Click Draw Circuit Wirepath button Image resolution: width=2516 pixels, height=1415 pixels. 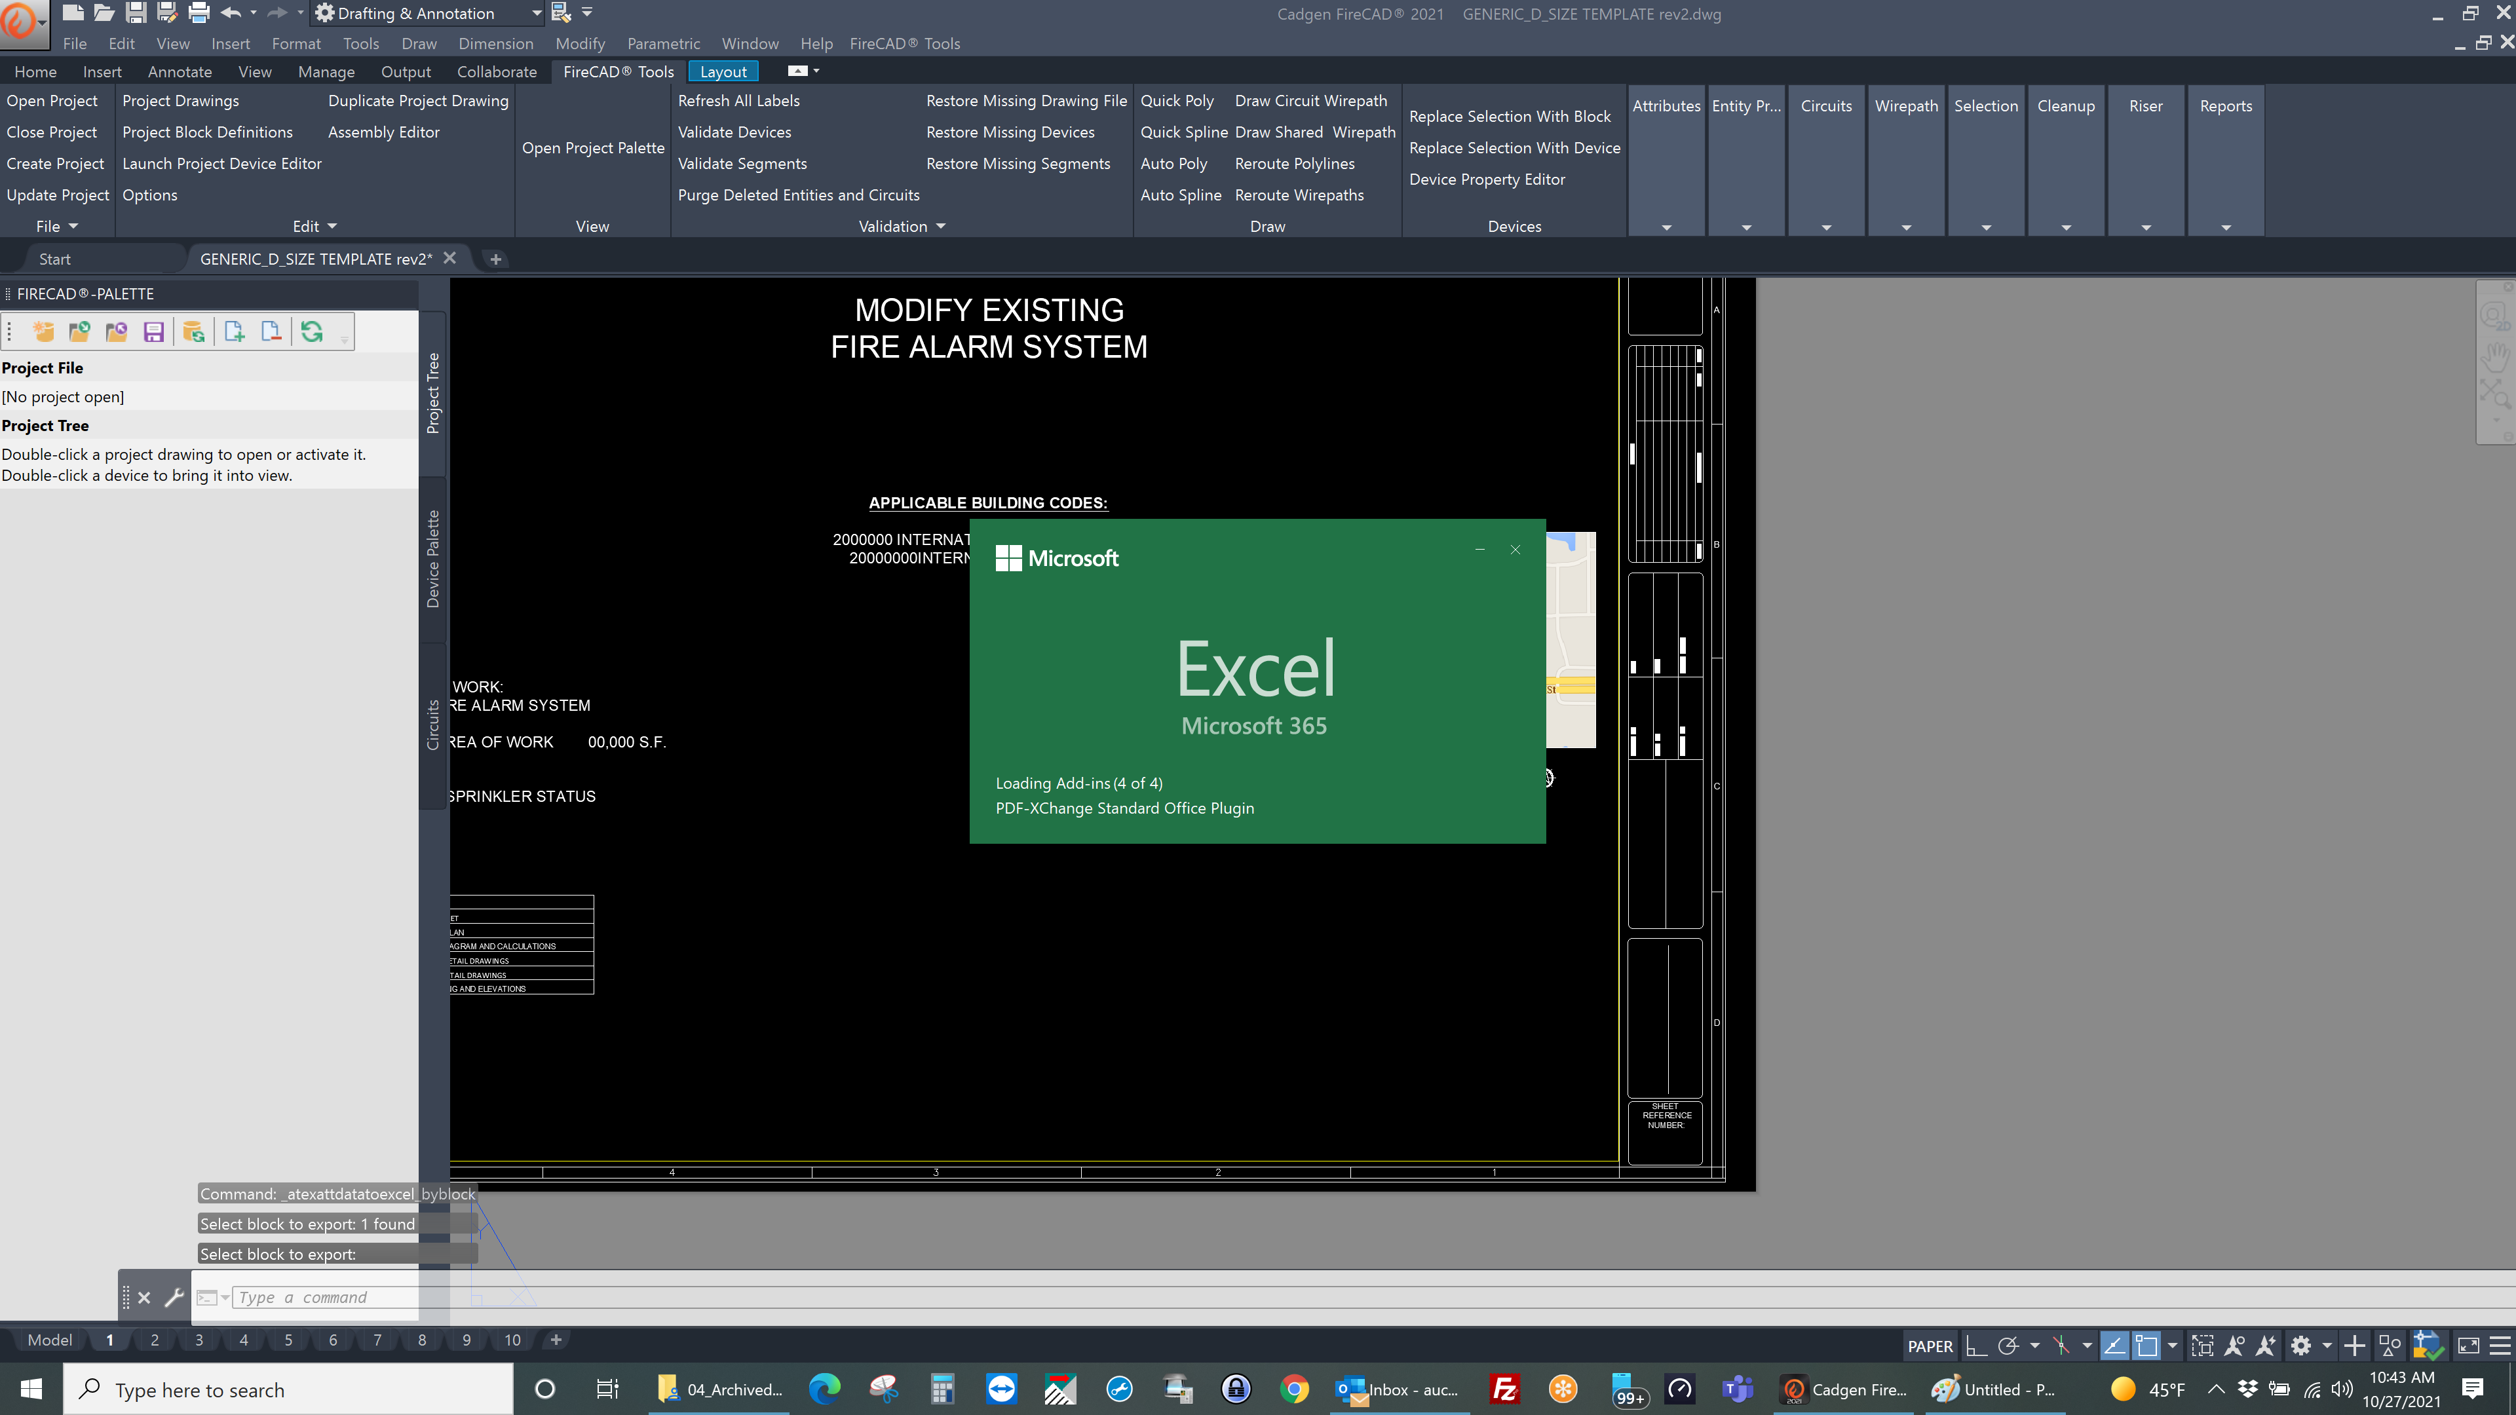coord(1310,101)
